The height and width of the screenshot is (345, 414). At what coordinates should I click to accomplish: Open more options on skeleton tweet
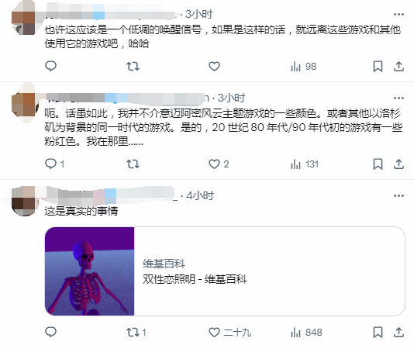tap(398, 195)
